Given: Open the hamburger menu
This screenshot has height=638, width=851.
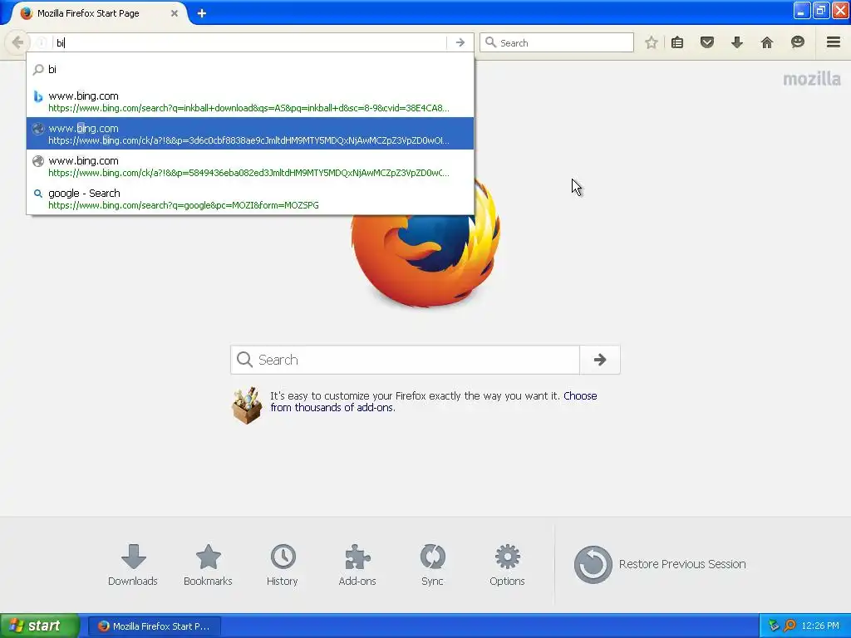Looking at the screenshot, I should tap(834, 42).
